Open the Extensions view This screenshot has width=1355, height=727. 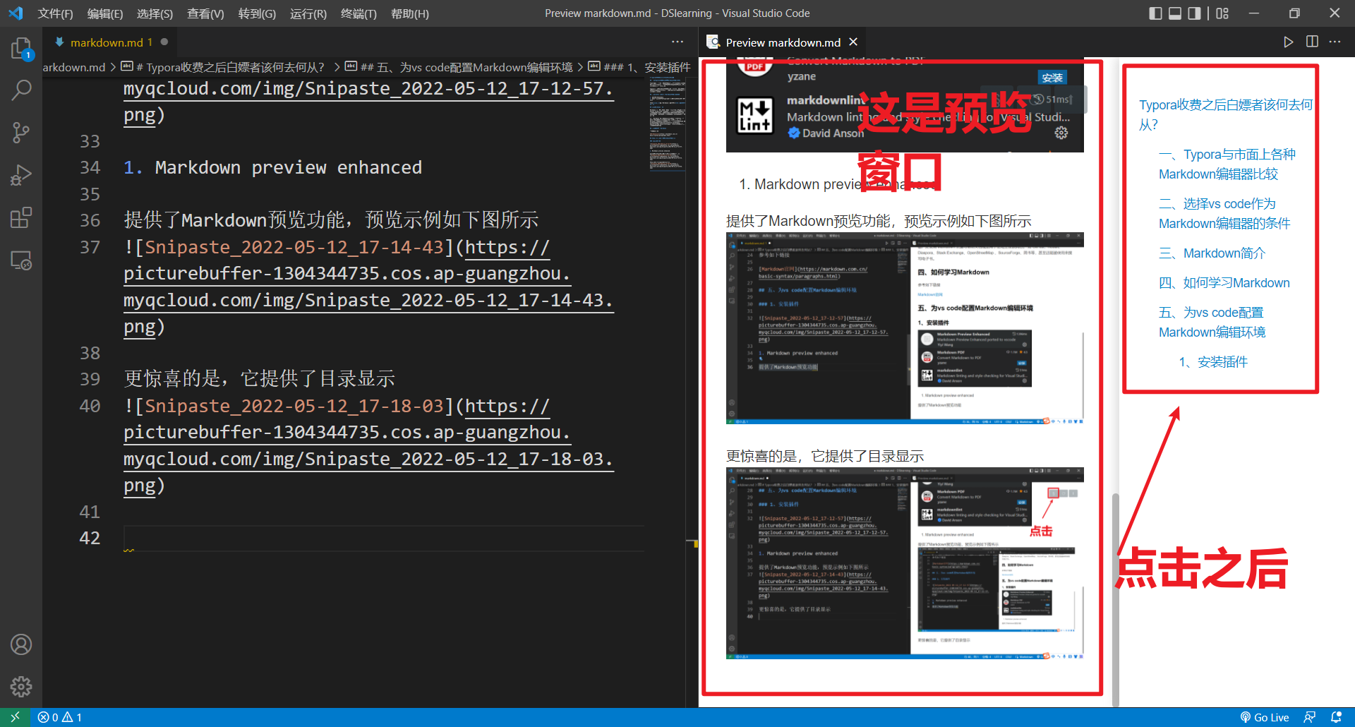click(x=21, y=217)
